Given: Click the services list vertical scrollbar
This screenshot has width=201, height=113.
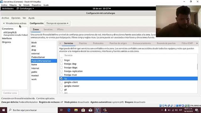Looking at the screenshot, I should pos(197,67).
